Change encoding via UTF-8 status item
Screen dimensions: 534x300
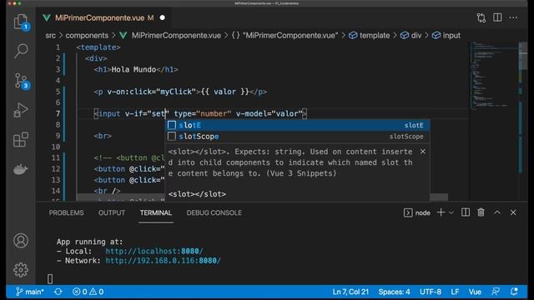(431, 292)
